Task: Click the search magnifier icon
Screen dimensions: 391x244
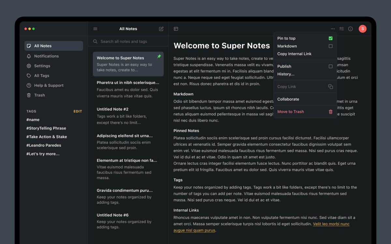Action: (x=95, y=42)
